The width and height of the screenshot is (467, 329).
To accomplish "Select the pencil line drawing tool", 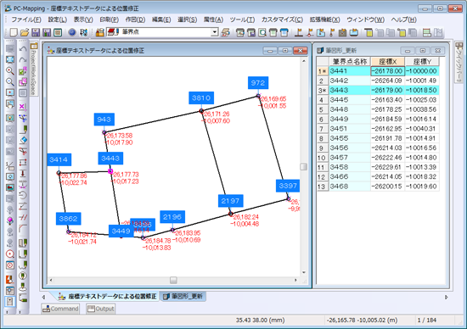I will coord(23,129).
